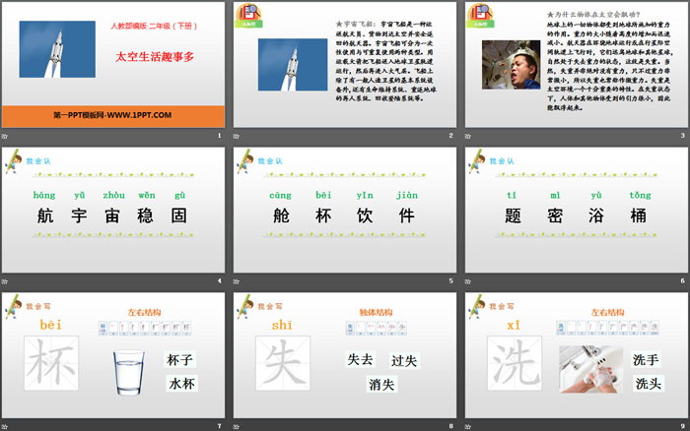
Task: Click slide number label 3
Action: (683, 136)
